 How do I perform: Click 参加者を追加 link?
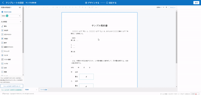8,12
